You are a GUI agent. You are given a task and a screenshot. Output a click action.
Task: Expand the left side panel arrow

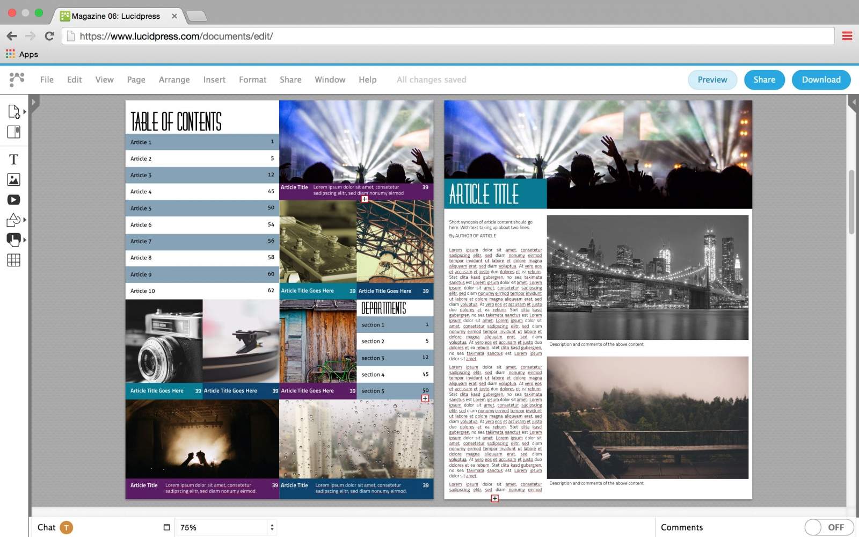34,102
